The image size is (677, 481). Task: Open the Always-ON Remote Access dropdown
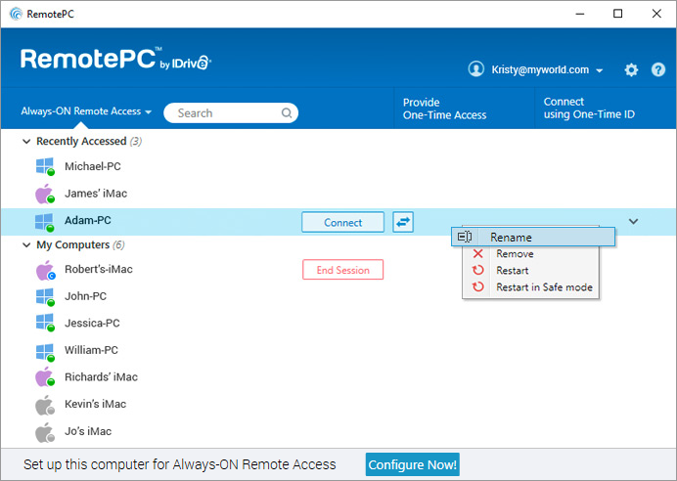[86, 111]
